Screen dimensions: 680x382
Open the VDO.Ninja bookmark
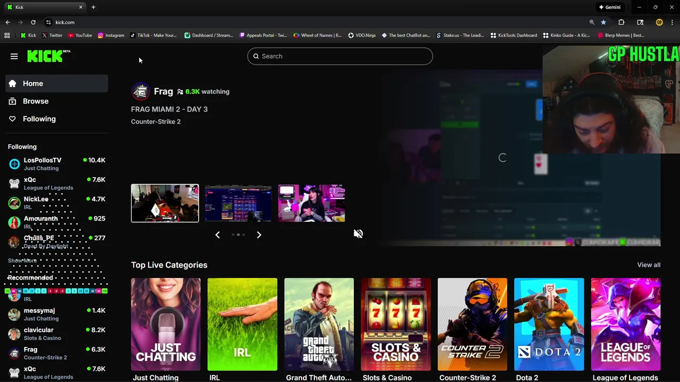point(362,36)
